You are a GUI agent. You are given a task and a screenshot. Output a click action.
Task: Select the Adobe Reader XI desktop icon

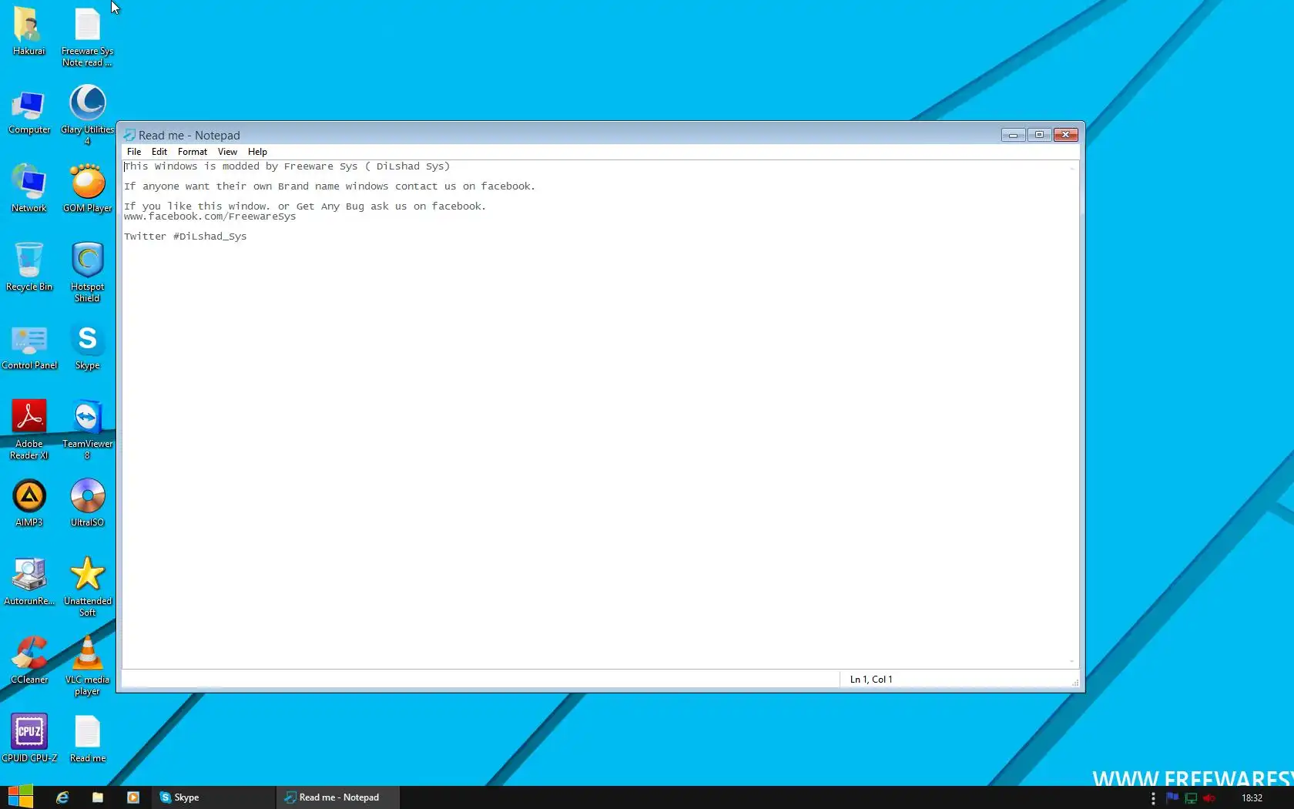tap(29, 428)
